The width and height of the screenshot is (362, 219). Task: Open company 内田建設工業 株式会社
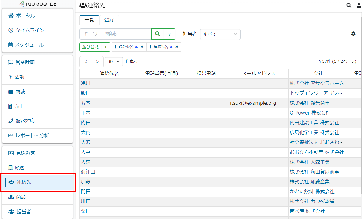point(314,123)
